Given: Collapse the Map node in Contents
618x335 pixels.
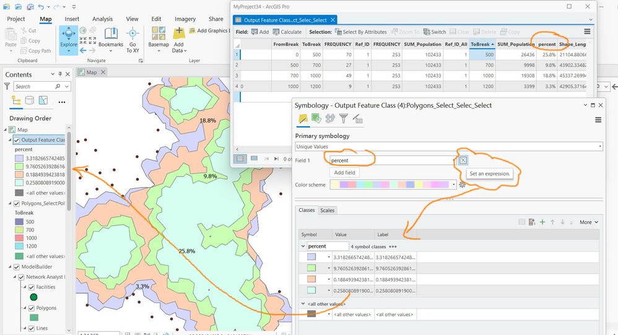Looking at the screenshot, I should (x=6, y=129).
